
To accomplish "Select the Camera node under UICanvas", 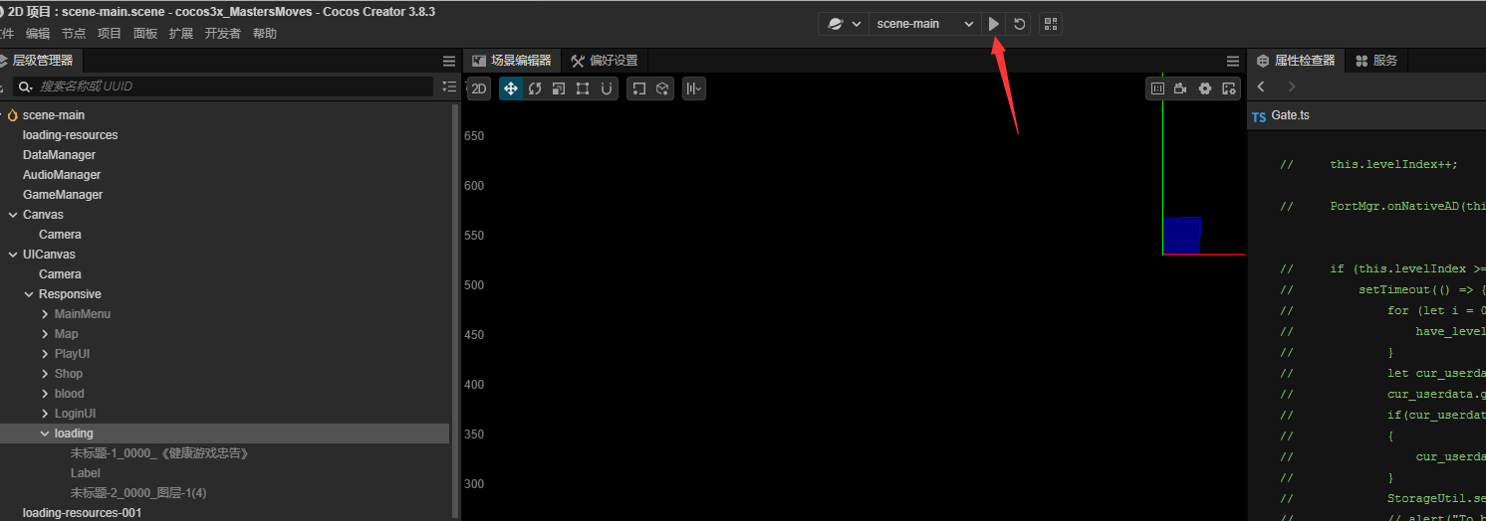I will pyautogui.click(x=60, y=274).
